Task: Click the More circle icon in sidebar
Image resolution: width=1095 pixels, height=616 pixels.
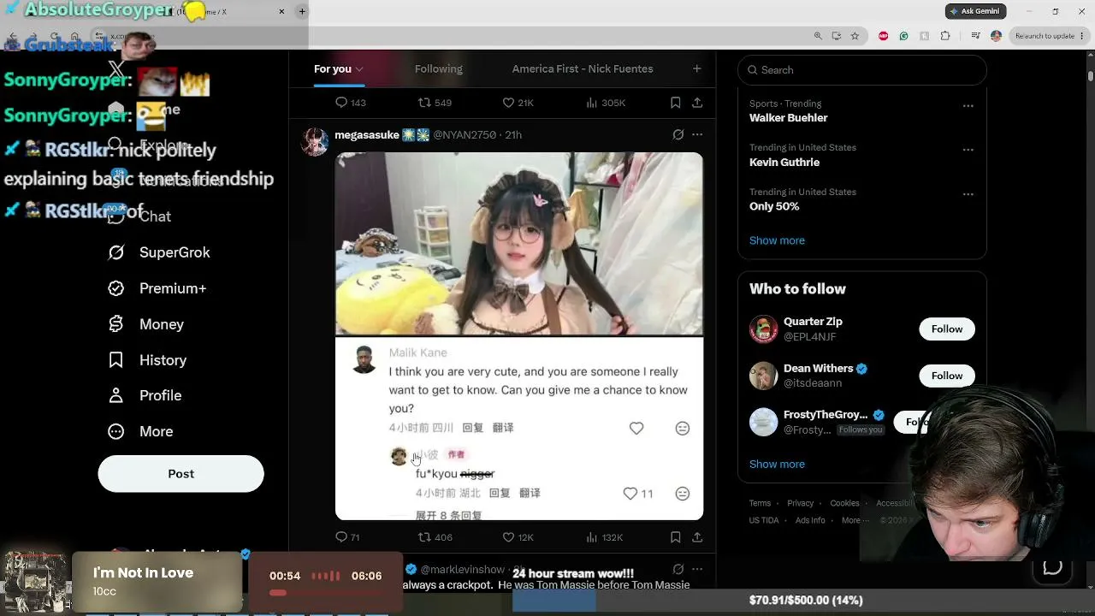Action: 116,431
